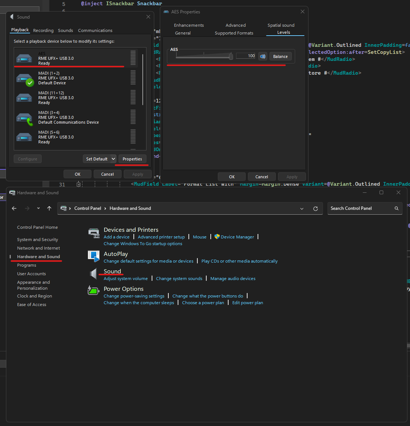Click the Balance button
The width and height of the screenshot is (410, 426).
pyautogui.click(x=280, y=56)
